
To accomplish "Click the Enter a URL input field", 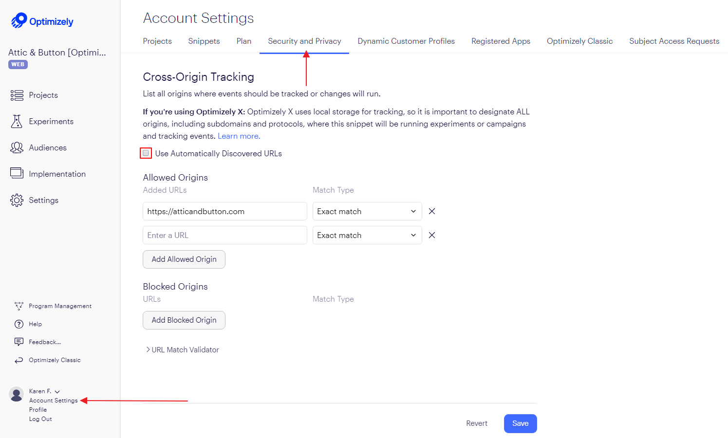I will [225, 235].
